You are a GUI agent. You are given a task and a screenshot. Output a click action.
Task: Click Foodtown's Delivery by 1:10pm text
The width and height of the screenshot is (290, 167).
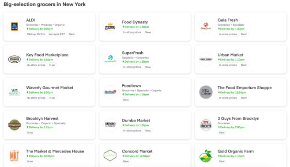[136, 95]
